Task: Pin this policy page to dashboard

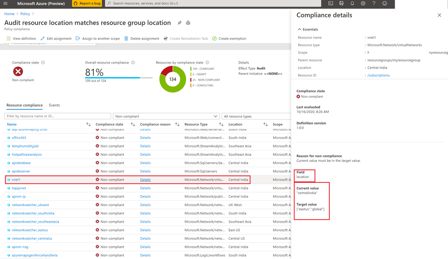Action: (x=179, y=23)
